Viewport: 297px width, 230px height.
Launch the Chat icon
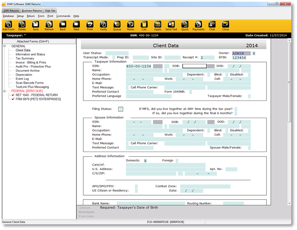click(212, 26)
